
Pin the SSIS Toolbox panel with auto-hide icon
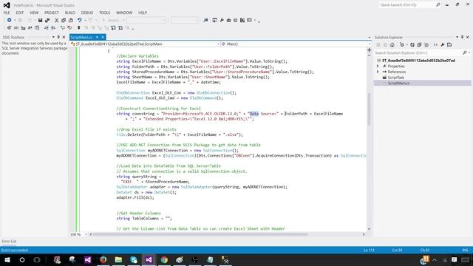pos(58,37)
